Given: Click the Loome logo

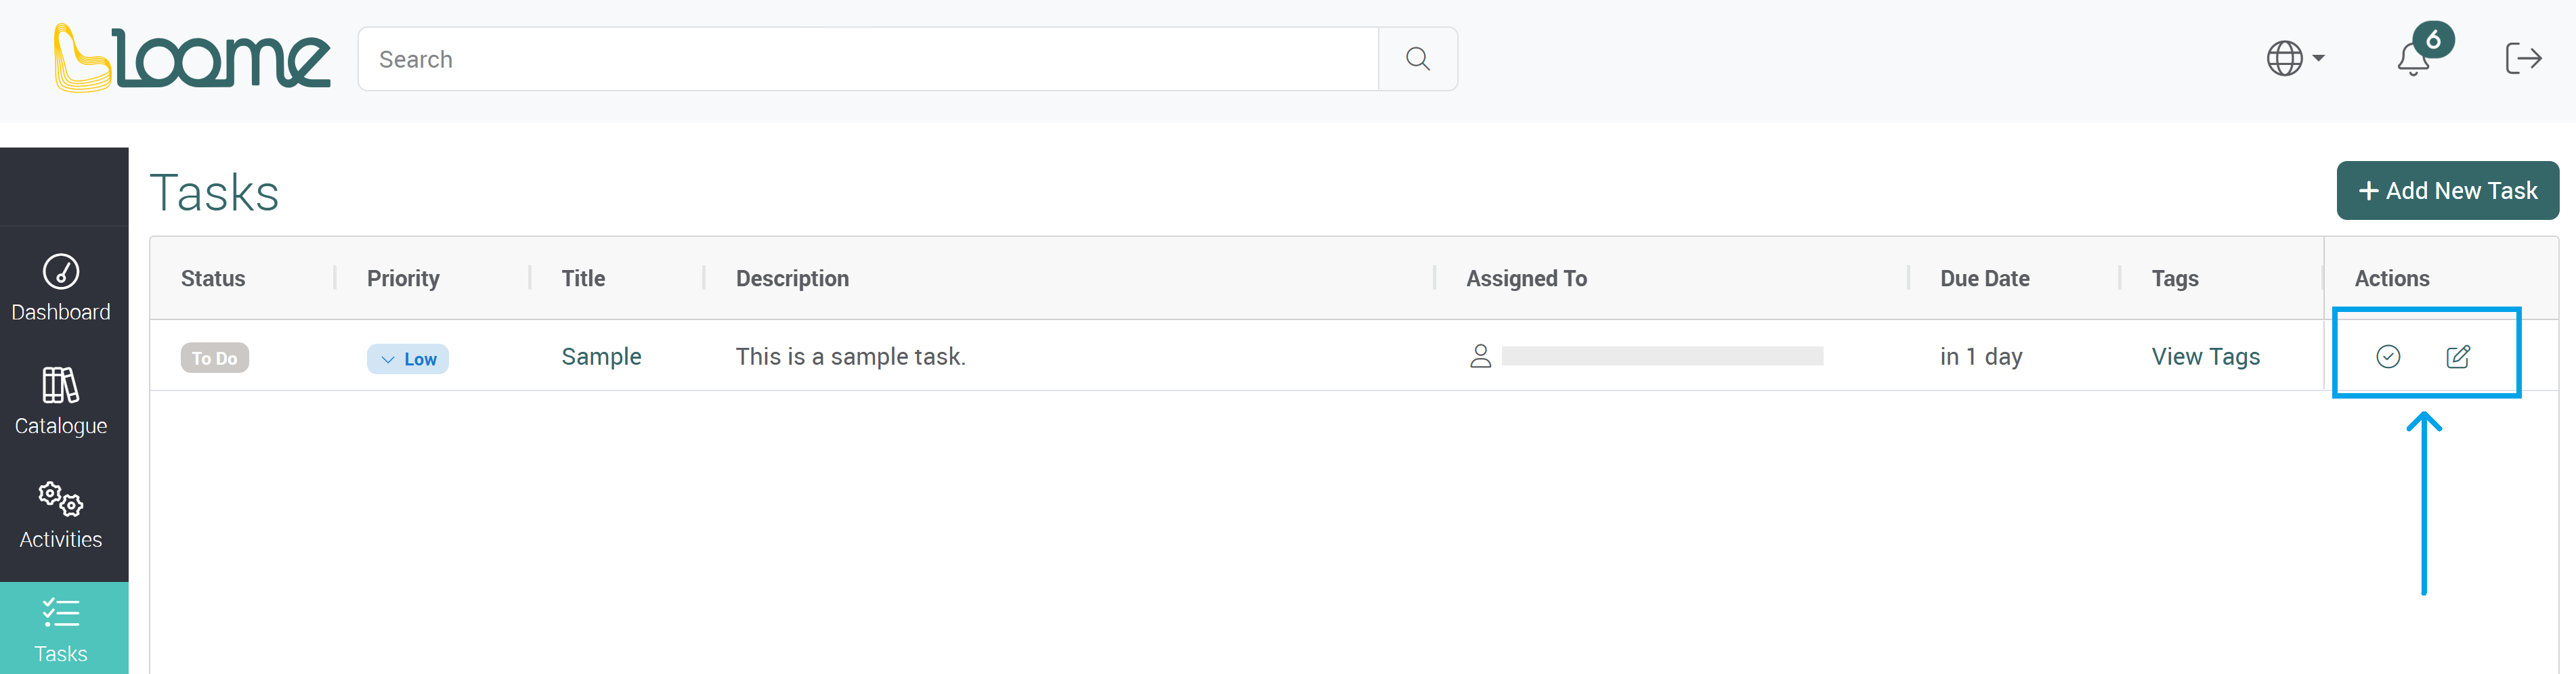Looking at the screenshot, I should (192, 58).
